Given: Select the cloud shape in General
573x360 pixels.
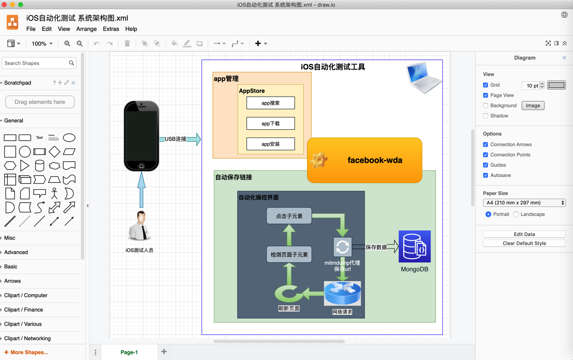Looking at the screenshot, I should pyautogui.click(x=54, y=165).
